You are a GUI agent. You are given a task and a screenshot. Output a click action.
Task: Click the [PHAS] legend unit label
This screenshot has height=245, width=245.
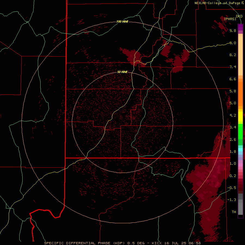(x=230, y=19)
